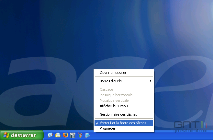Click the greyed Cascade entry
Screen dimensions: 213x140
coord(124,89)
